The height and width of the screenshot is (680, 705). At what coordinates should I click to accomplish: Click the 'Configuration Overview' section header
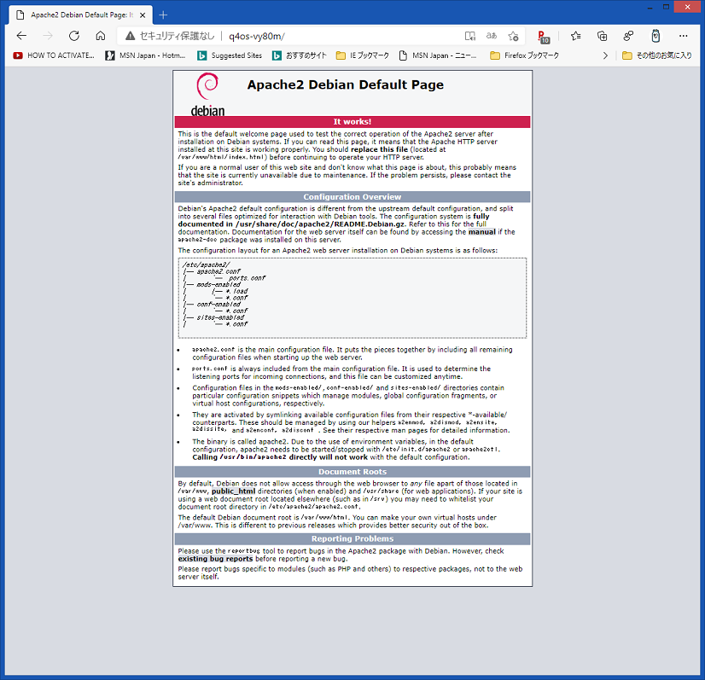pos(352,197)
